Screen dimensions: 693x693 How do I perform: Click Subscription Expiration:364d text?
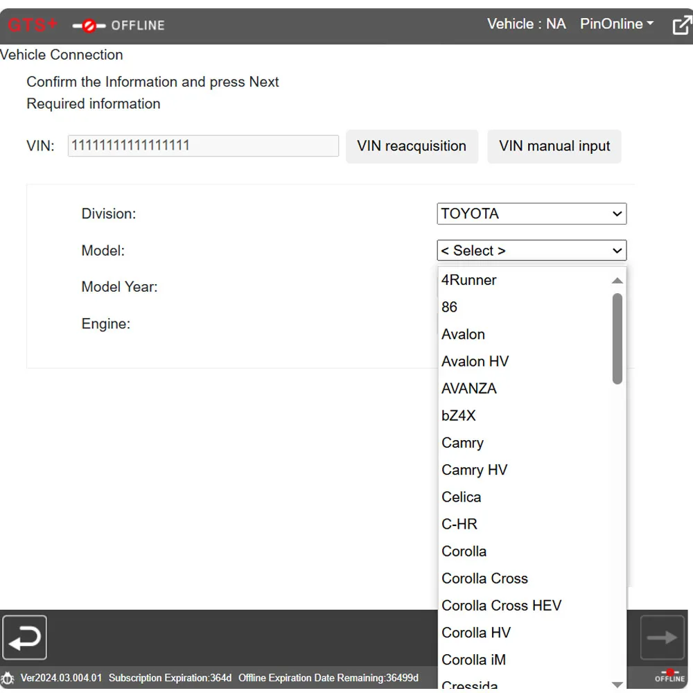(170, 678)
